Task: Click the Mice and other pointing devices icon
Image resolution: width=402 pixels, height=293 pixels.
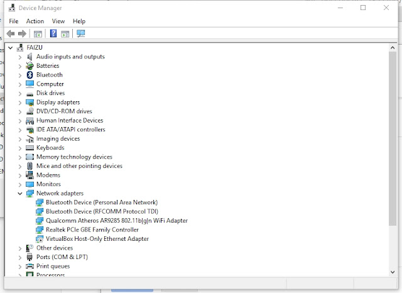Action: [30, 166]
